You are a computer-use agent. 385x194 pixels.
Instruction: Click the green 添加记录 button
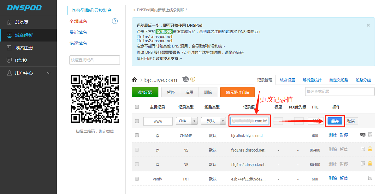pos(145,92)
